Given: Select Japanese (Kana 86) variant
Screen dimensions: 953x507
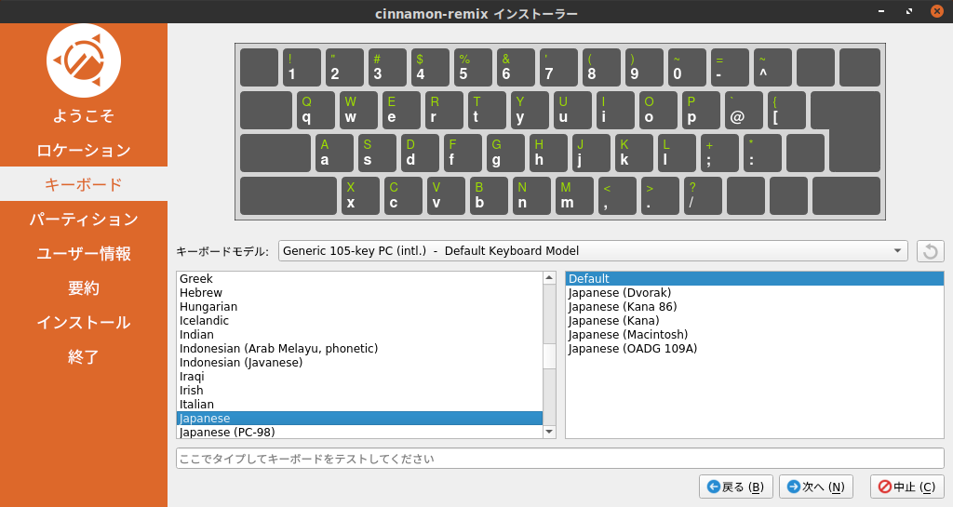Looking at the screenshot, I should tap(754, 307).
